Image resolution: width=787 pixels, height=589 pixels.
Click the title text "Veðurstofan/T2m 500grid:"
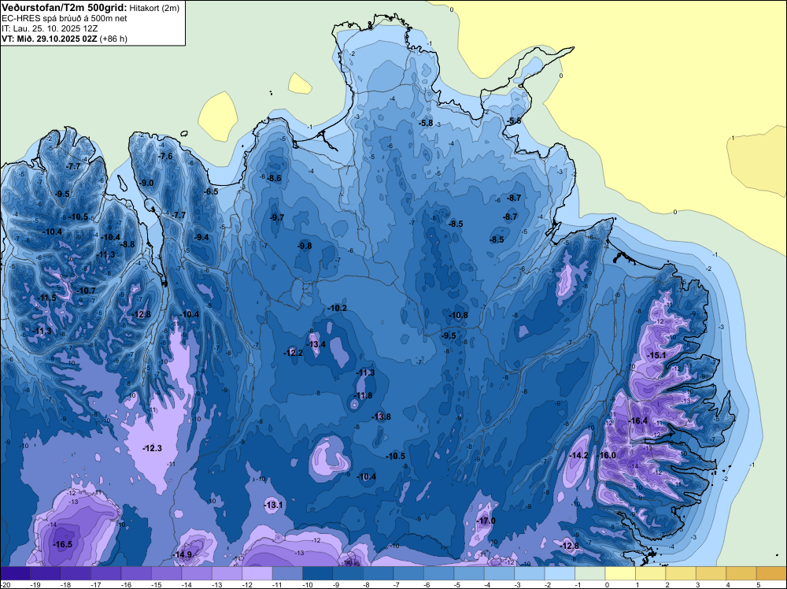pos(65,8)
